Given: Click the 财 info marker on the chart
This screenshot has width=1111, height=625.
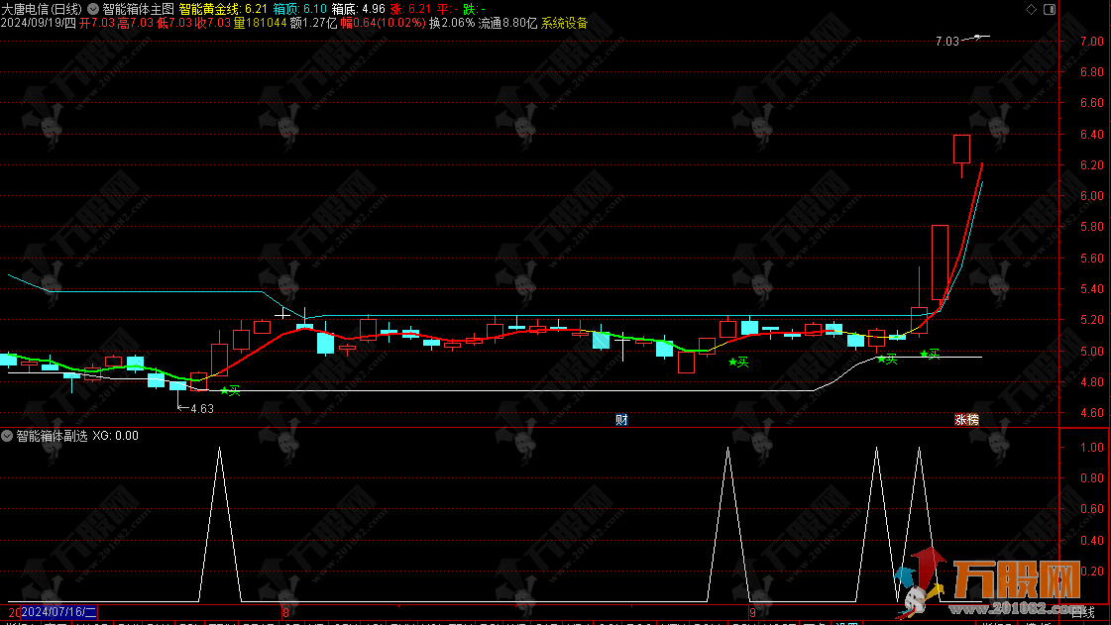Looking at the screenshot, I should (621, 420).
